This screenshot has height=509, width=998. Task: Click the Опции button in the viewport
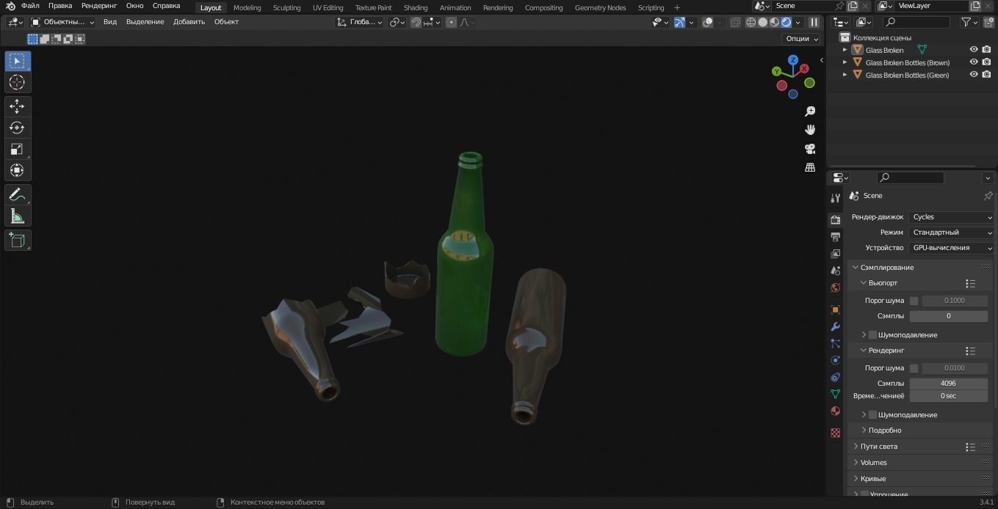800,38
